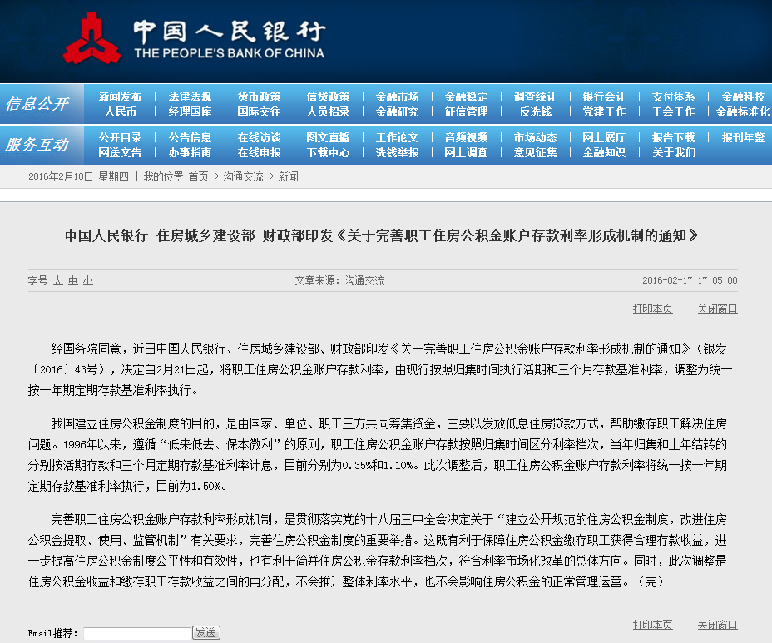This screenshot has height=643, width=772.
Task: Open the 新闻发布 news release section
Action: (x=121, y=95)
